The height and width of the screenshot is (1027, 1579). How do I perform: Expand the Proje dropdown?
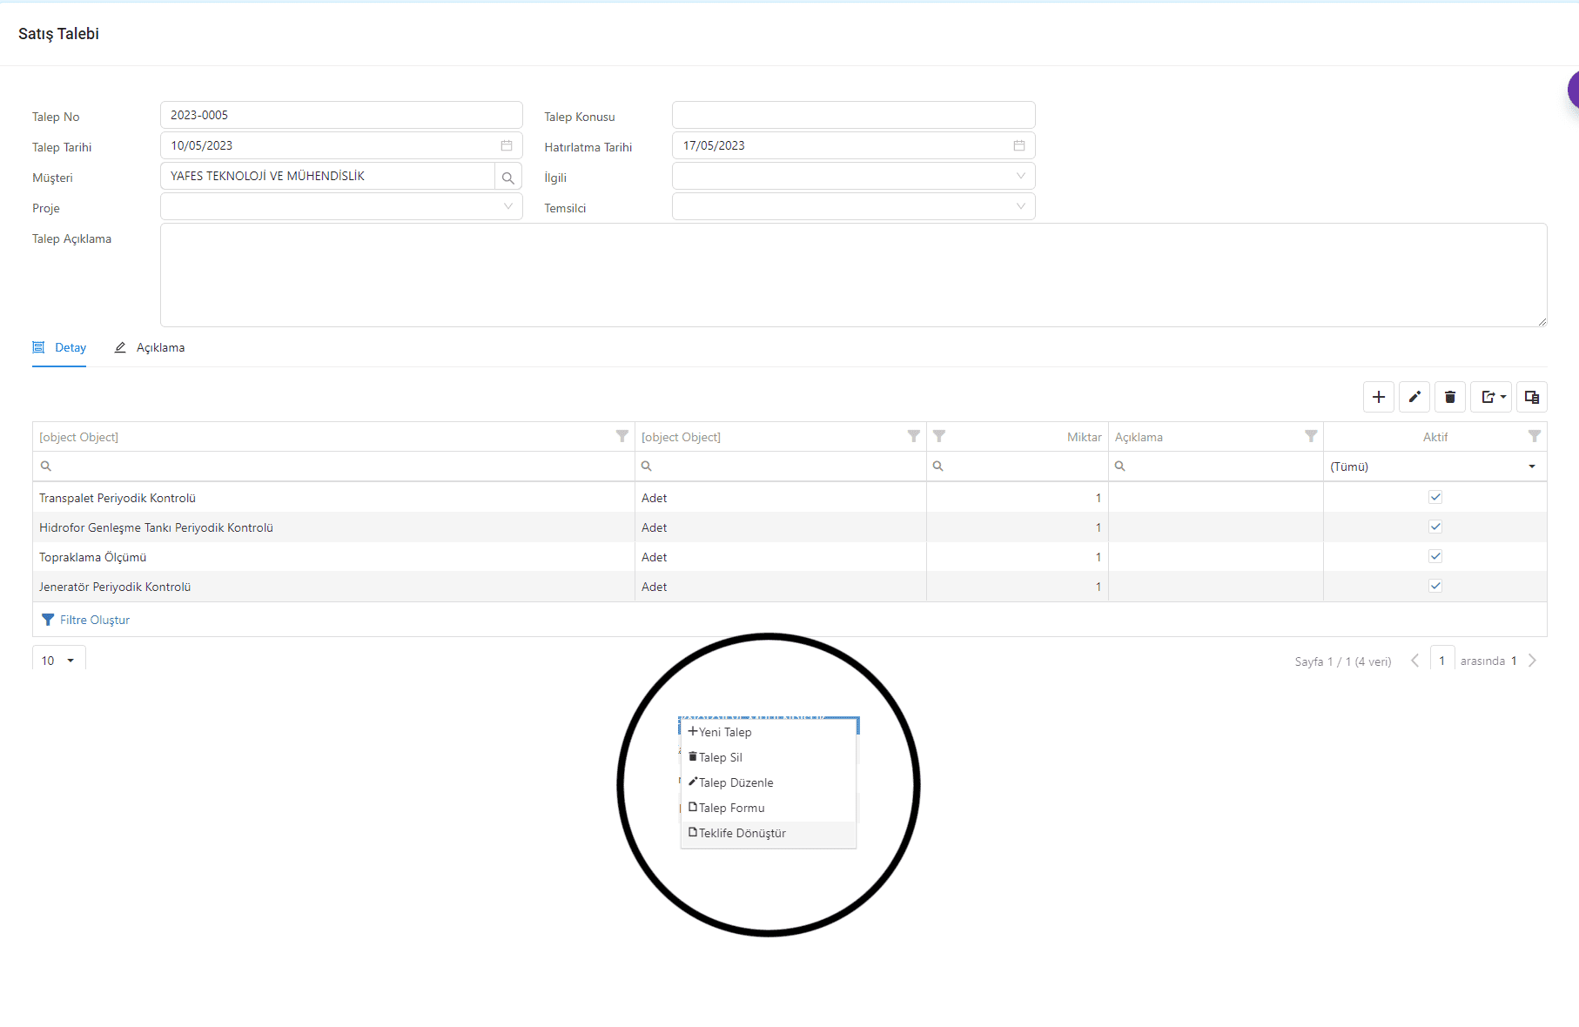click(x=508, y=207)
